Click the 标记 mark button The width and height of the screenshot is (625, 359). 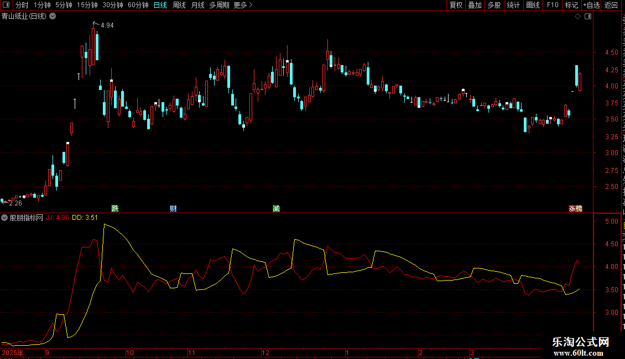[x=571, y=5]
